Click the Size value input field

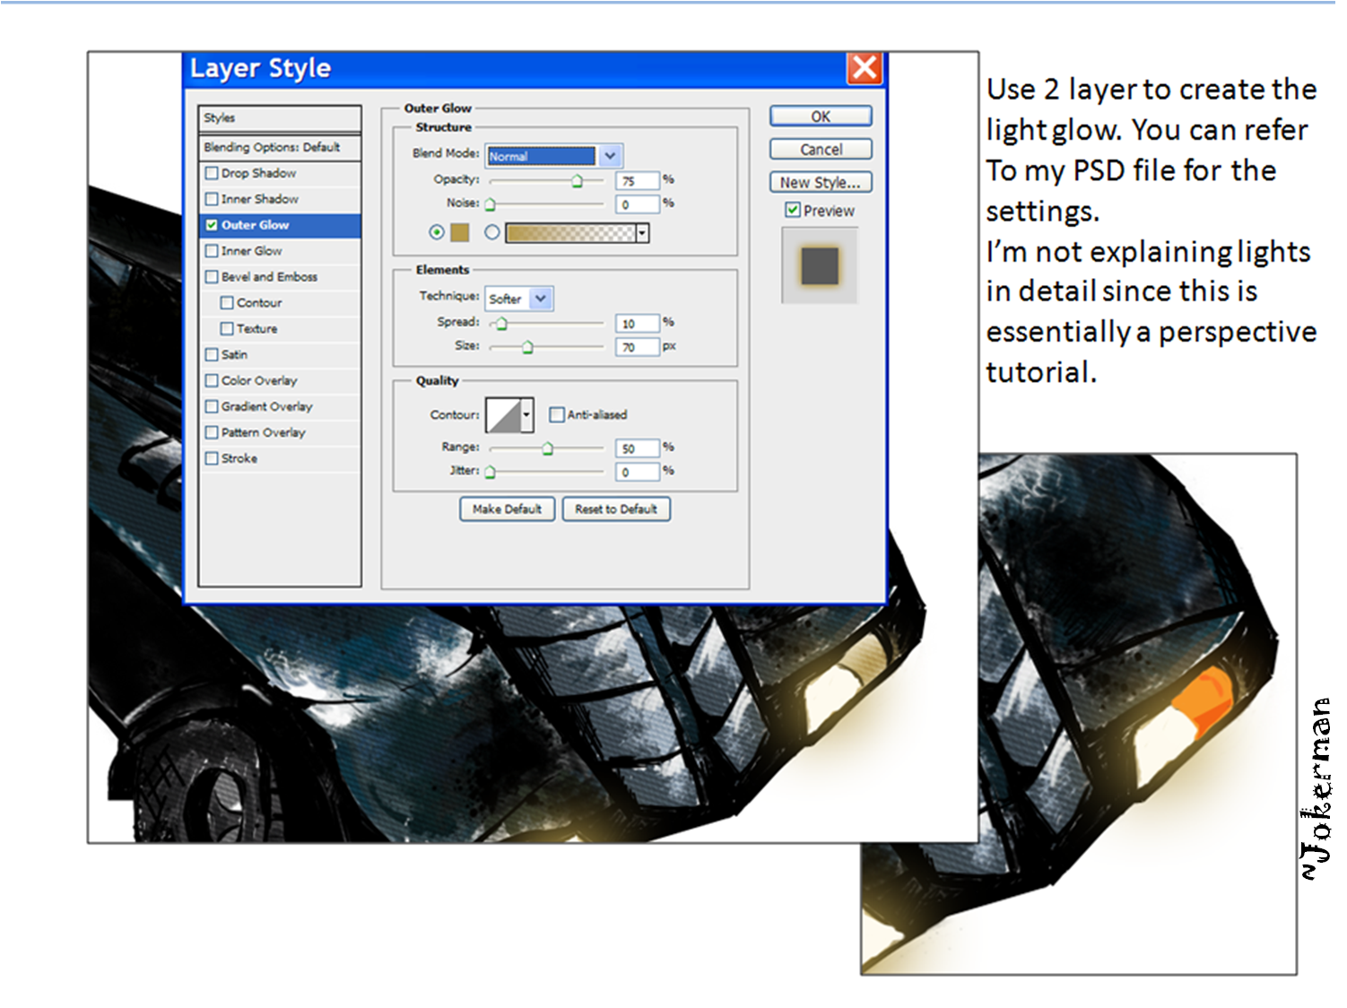(637, 347)
